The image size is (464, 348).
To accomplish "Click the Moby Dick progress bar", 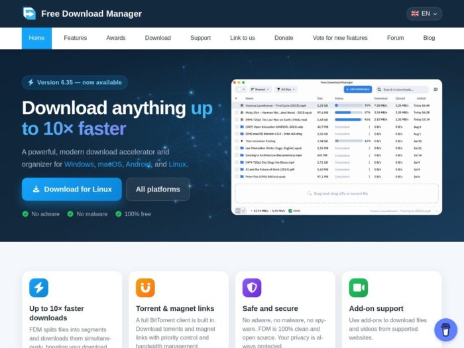I will pyautogui.click(x=348, y=113).
